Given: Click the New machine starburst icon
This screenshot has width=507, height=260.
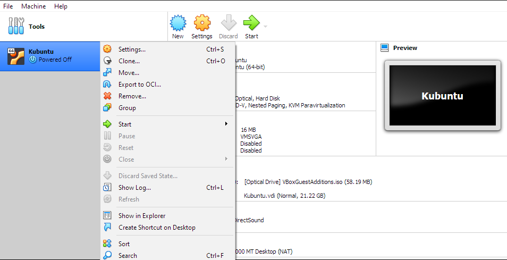Looking at the screenshot, I should click(x=178, y=23).
